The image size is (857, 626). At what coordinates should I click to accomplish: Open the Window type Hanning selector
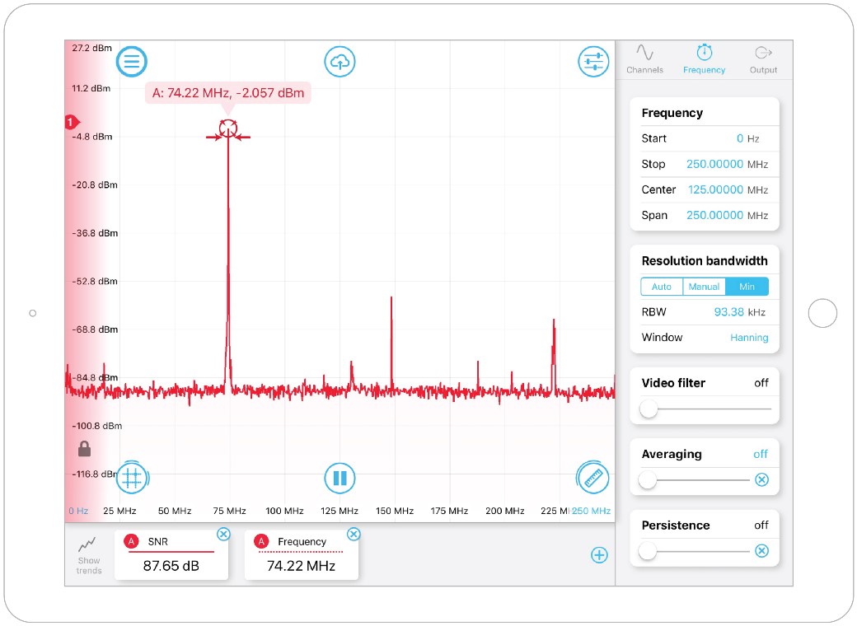click(748, 338)
